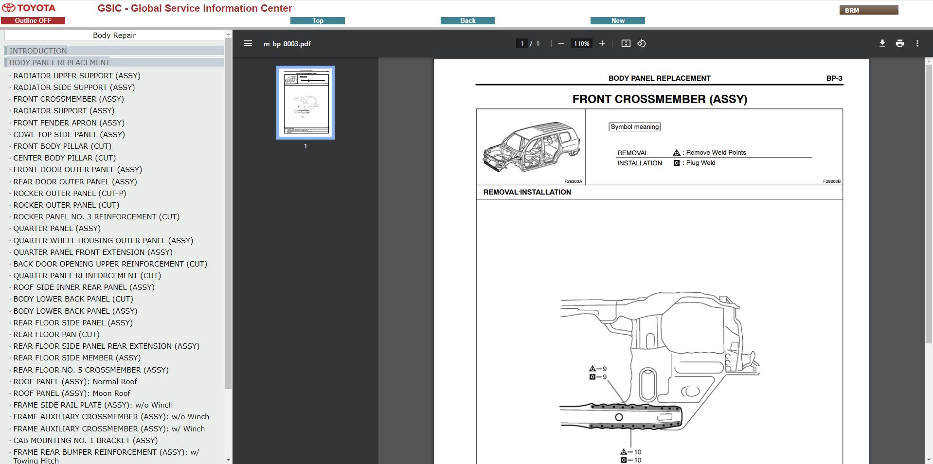The image size is (933, 464).
Task: Toggle the Outline OFF button
Action: tap(33, 20)
